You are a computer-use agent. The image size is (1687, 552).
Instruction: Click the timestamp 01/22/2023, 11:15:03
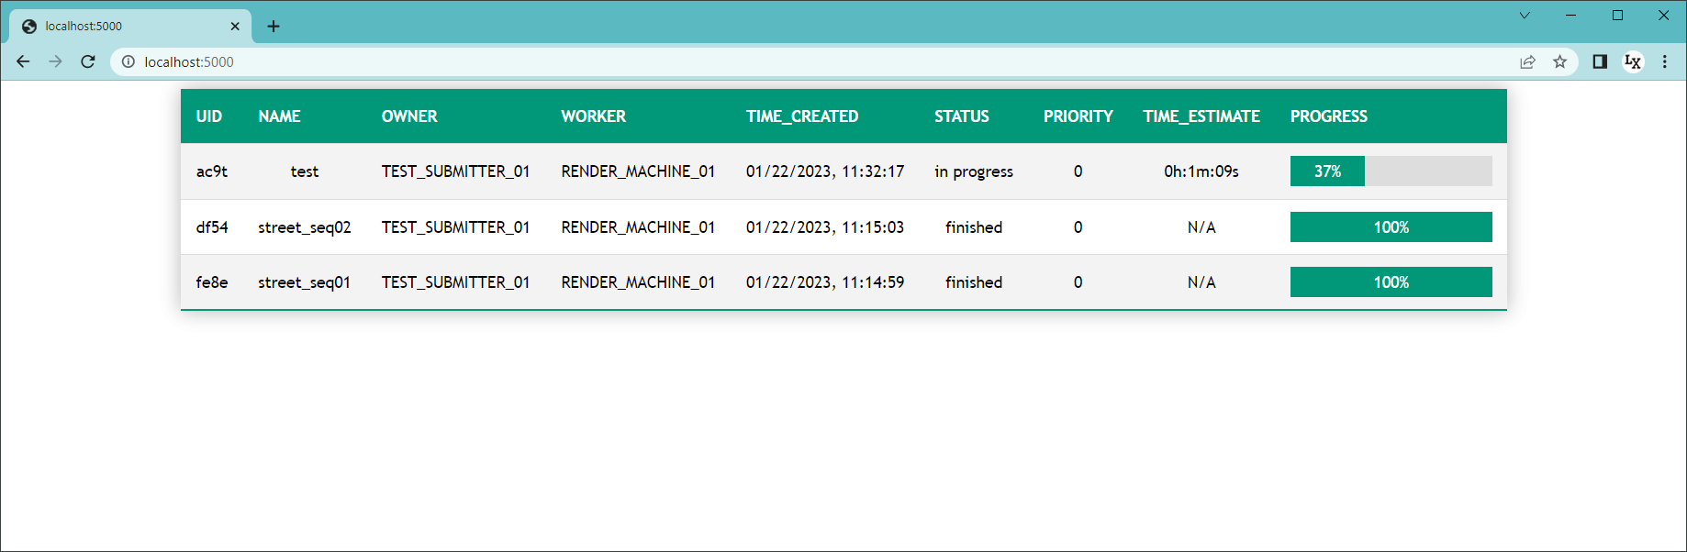pos(825,227)
